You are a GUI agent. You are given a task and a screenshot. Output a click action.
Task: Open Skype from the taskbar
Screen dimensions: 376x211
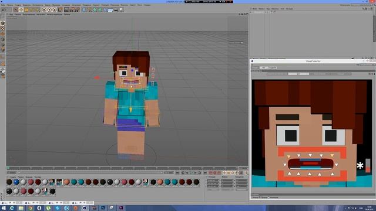click(58, 208)
